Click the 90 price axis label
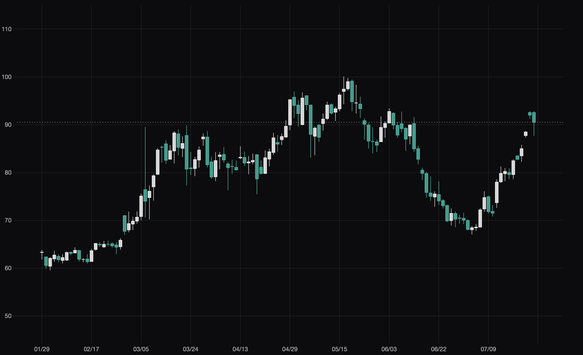 coord(8,125)
